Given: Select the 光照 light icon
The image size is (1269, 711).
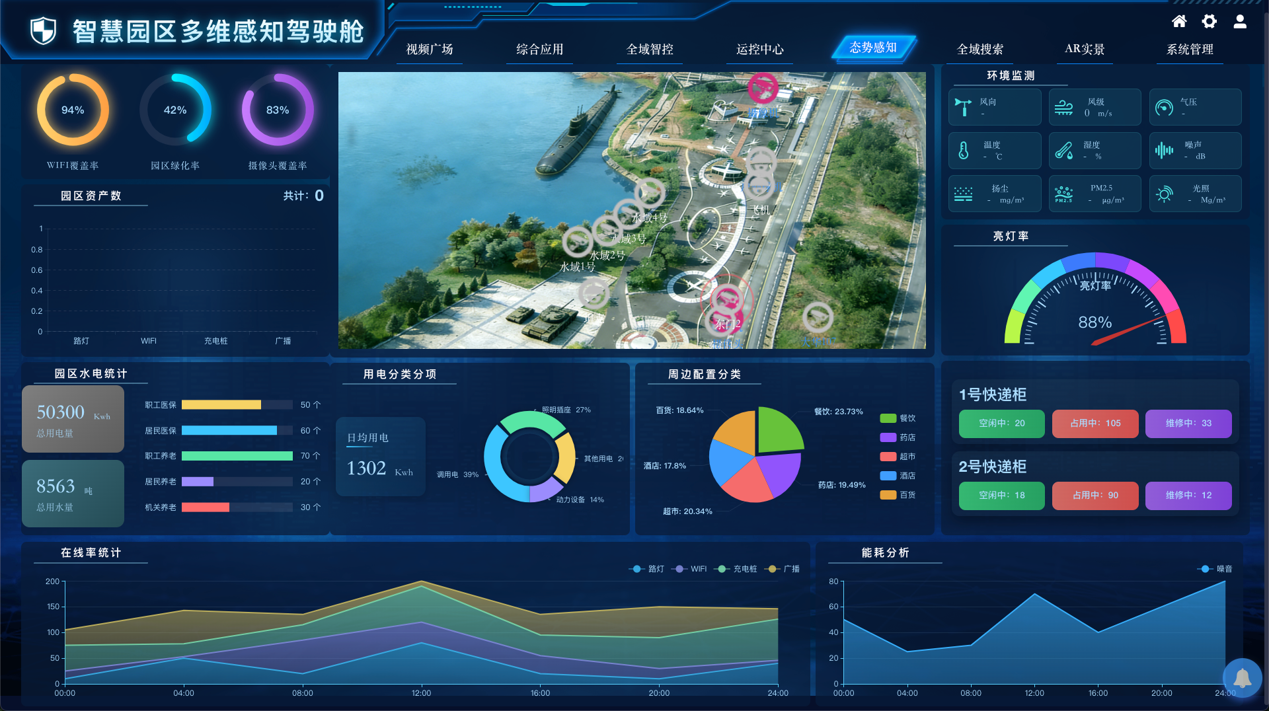Looking at the screenshot, I should (x=1164, y=194).
